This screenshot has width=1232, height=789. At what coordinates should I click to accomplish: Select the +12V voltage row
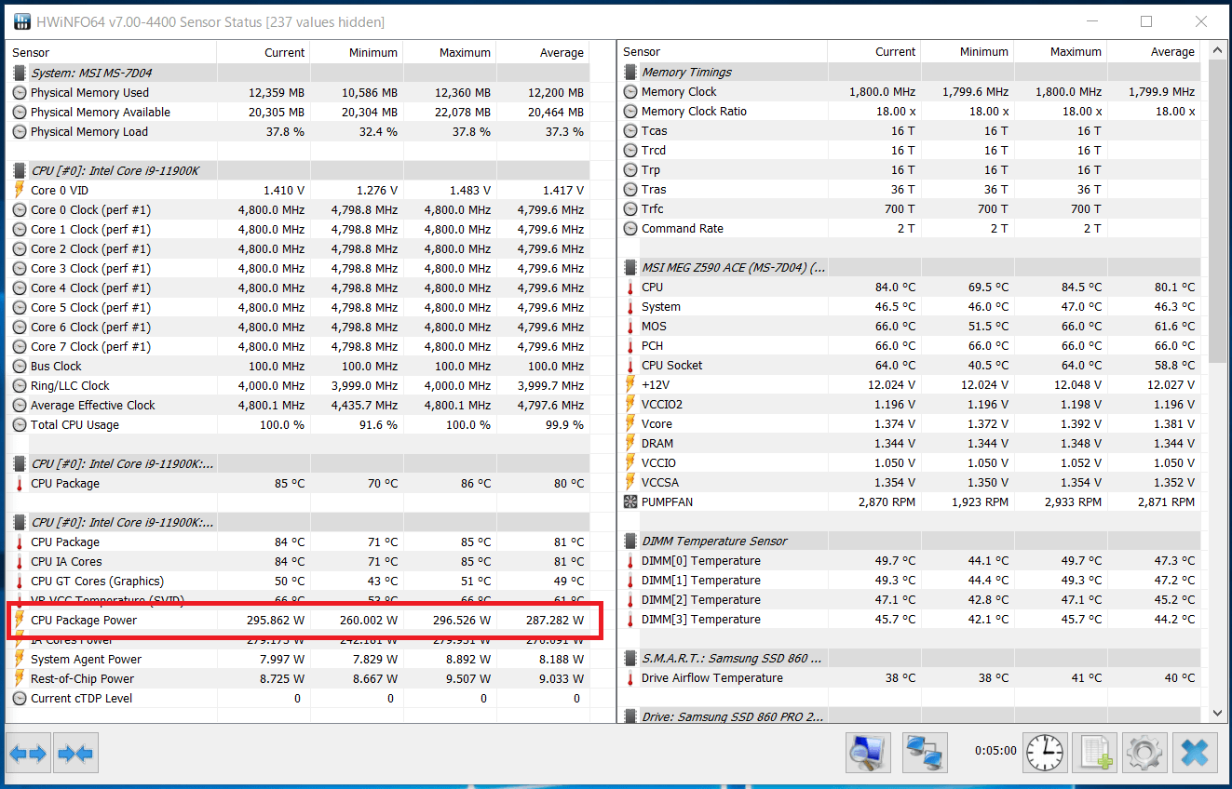tap(910, 385)
